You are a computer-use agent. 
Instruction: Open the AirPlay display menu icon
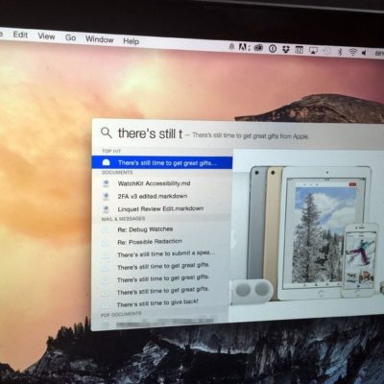(x=313, y=51)
